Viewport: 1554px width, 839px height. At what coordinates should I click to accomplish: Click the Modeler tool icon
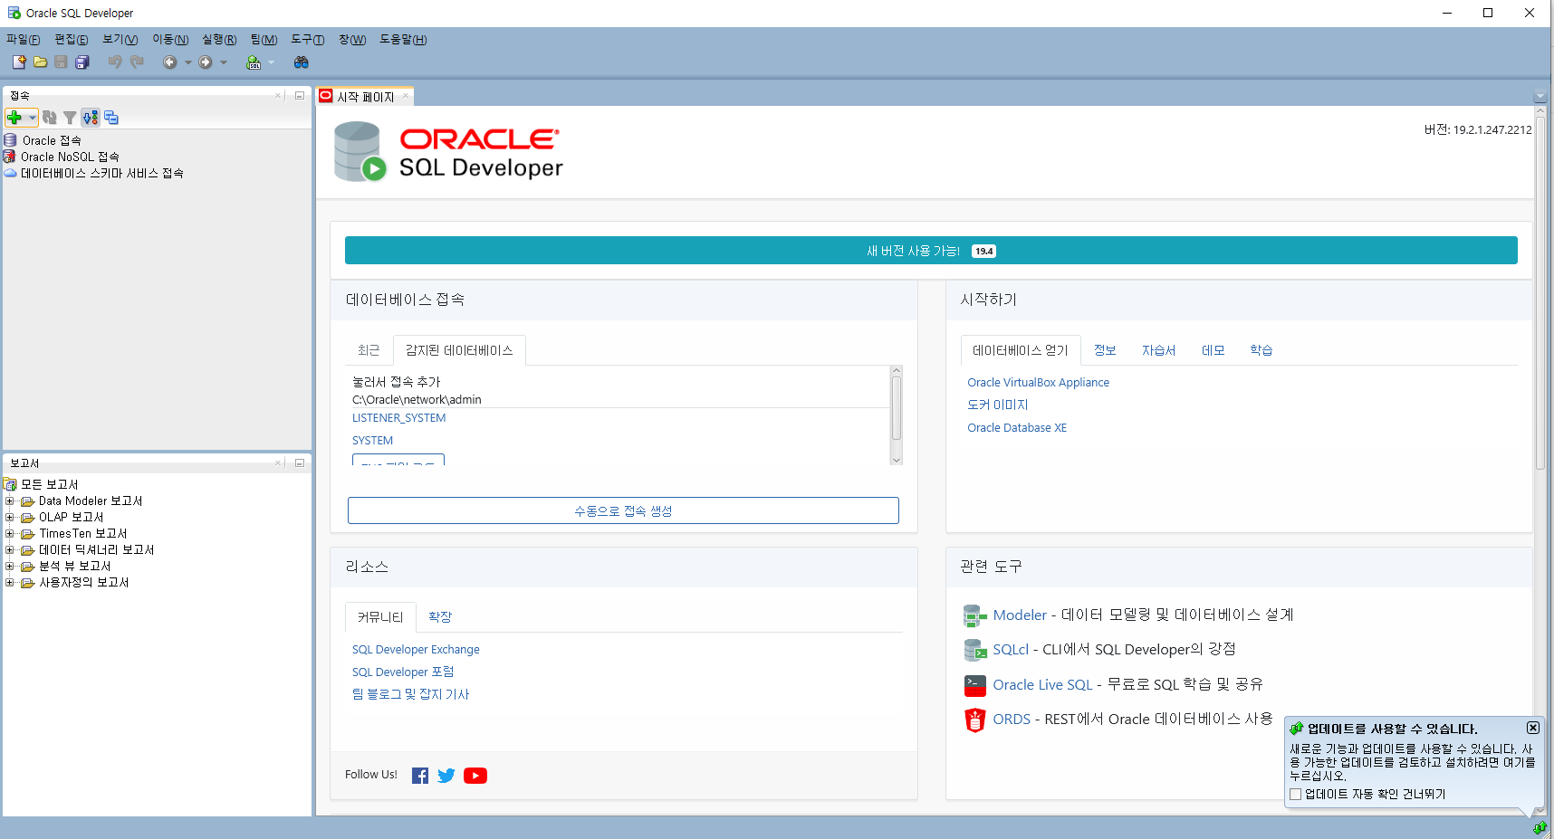[975, 616]
